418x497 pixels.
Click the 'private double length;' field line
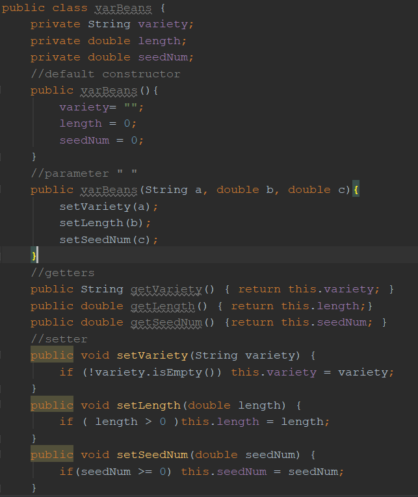pyautogui.click(x=109, y=41)
